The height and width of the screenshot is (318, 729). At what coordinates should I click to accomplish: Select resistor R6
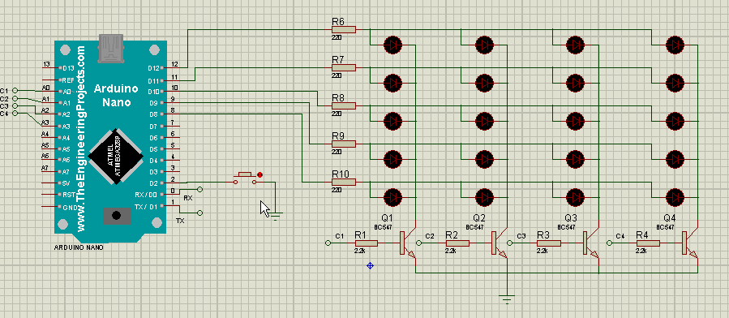pos(344,29)
